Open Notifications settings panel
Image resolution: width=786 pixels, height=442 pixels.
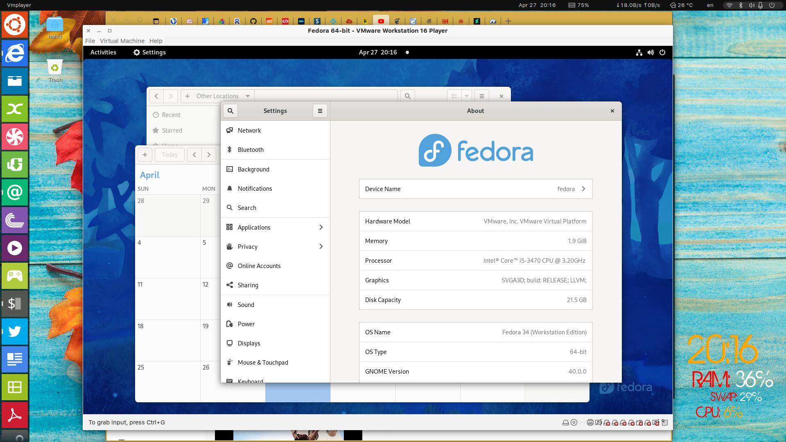coord(275,189)
